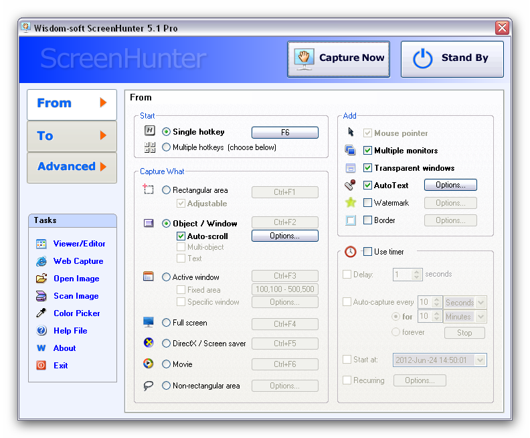Click the Transparent windows icon
The image size is (530, 438).
351,167
